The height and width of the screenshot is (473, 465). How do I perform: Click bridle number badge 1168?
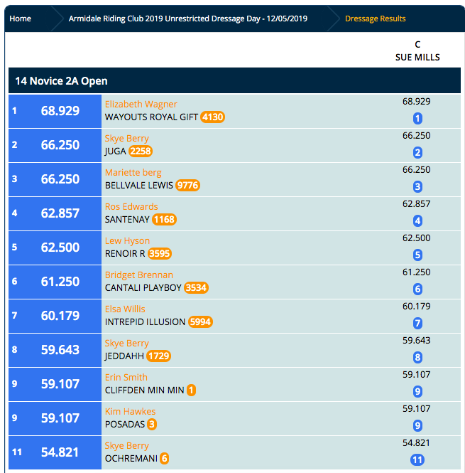pos(164,219)
